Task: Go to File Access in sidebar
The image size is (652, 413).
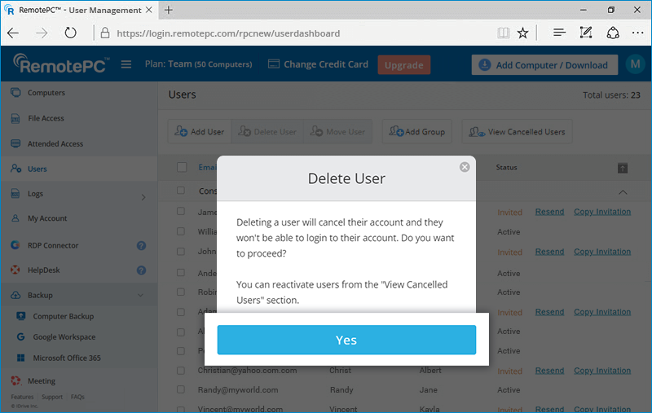Action: tap(46, 118)
